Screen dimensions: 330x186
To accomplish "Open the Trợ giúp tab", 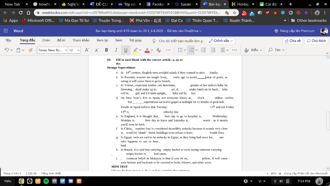I will 135,40.
